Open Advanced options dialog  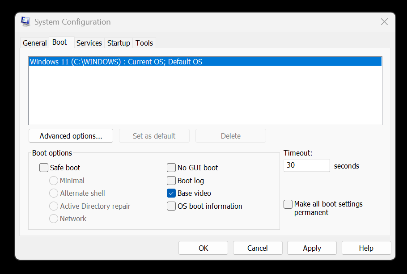point(71,136)
